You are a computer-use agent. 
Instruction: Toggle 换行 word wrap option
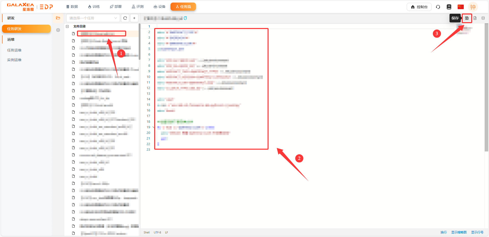[x=443, y=232]
